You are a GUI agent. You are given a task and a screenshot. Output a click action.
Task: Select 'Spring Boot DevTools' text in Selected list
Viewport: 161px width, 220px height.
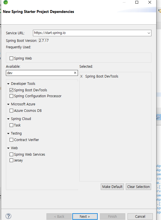102,76
